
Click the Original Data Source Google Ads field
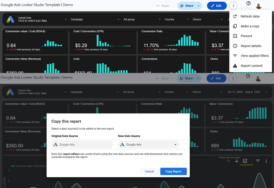click(x=82, y=145)
